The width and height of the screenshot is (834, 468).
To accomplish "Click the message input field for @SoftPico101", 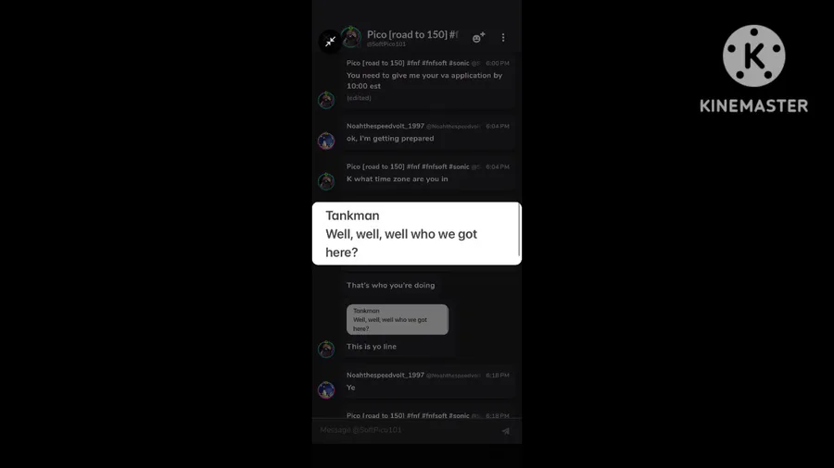I will (407, 430).
